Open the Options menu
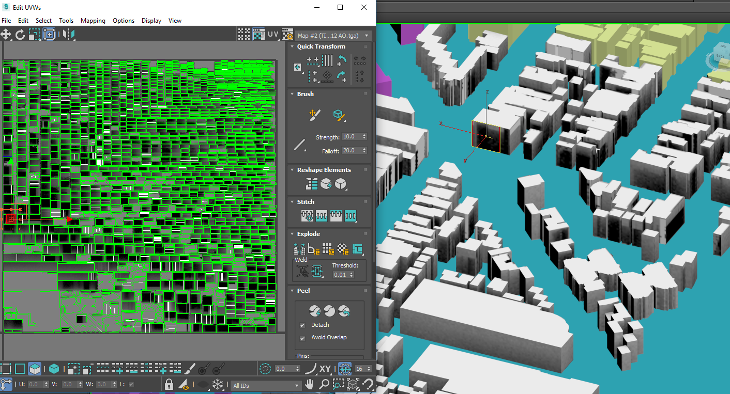Viewport: 730px width, 394px height. point(124,21)
